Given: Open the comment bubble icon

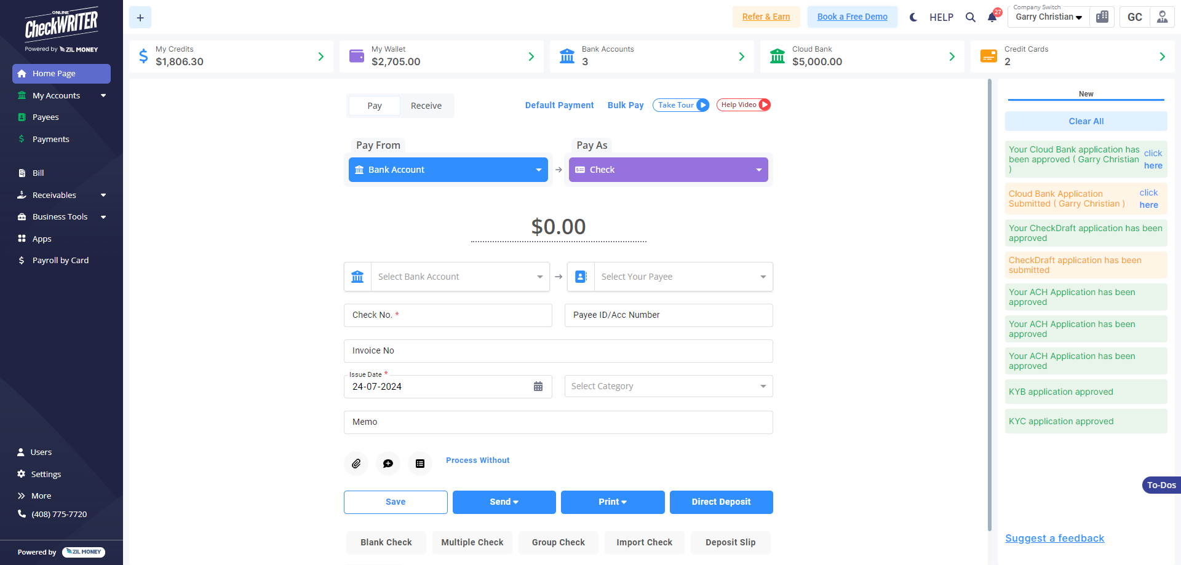Looking at the screenshot, I should 388,464.
